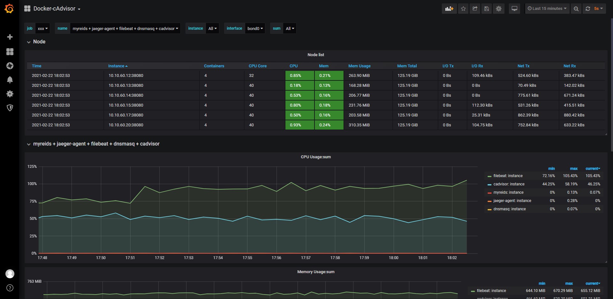Open Server Admin shield icon
This screenshot has width=613, height=299.
[x=10, y=108]
